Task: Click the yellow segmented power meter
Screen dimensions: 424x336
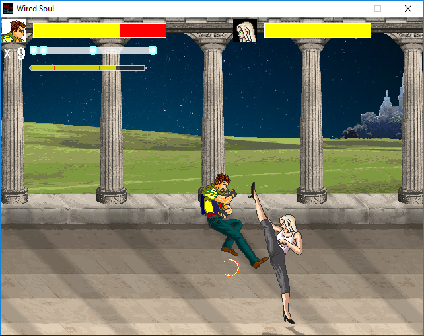Action: 73,67
